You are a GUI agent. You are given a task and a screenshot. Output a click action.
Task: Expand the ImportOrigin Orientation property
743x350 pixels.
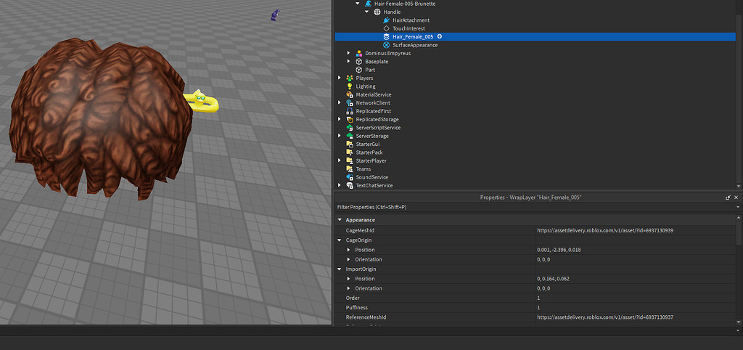(348, 288)
